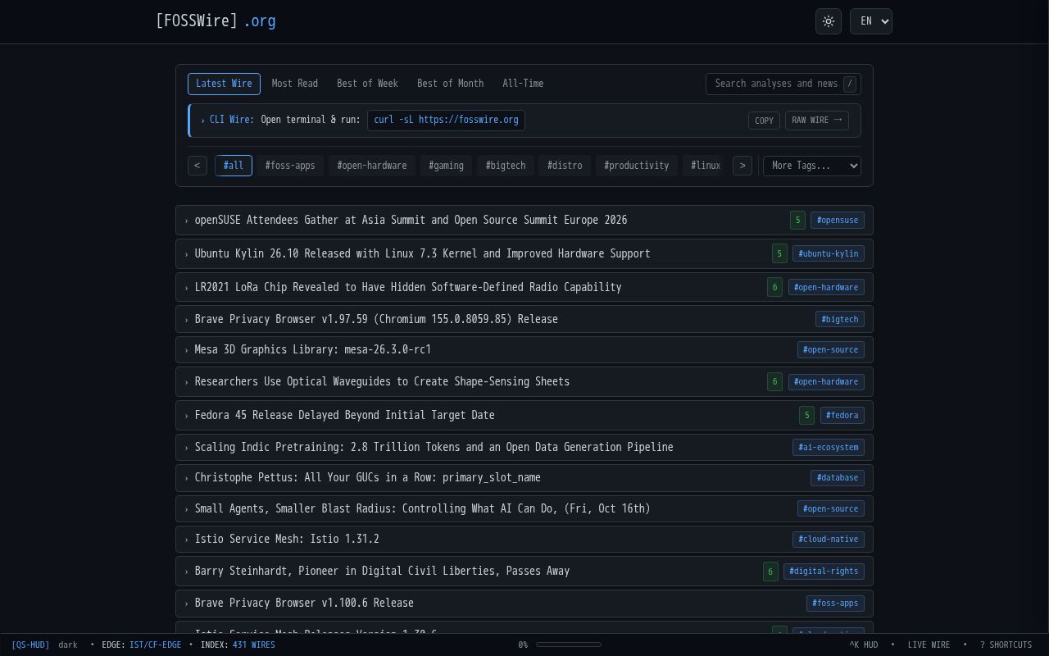Toggle the light/dark theme sun icon

pyautogui.click(x=829, y=21)
